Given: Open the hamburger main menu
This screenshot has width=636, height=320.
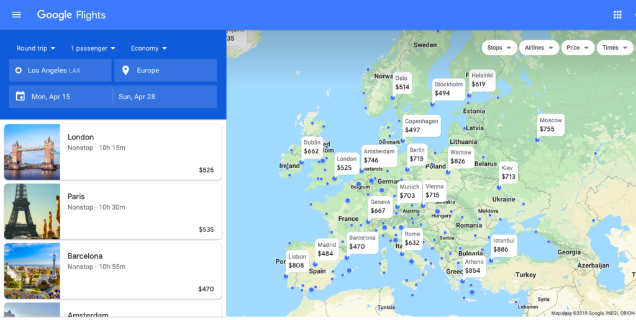Looking at the screenshot, I should (16, 15).
